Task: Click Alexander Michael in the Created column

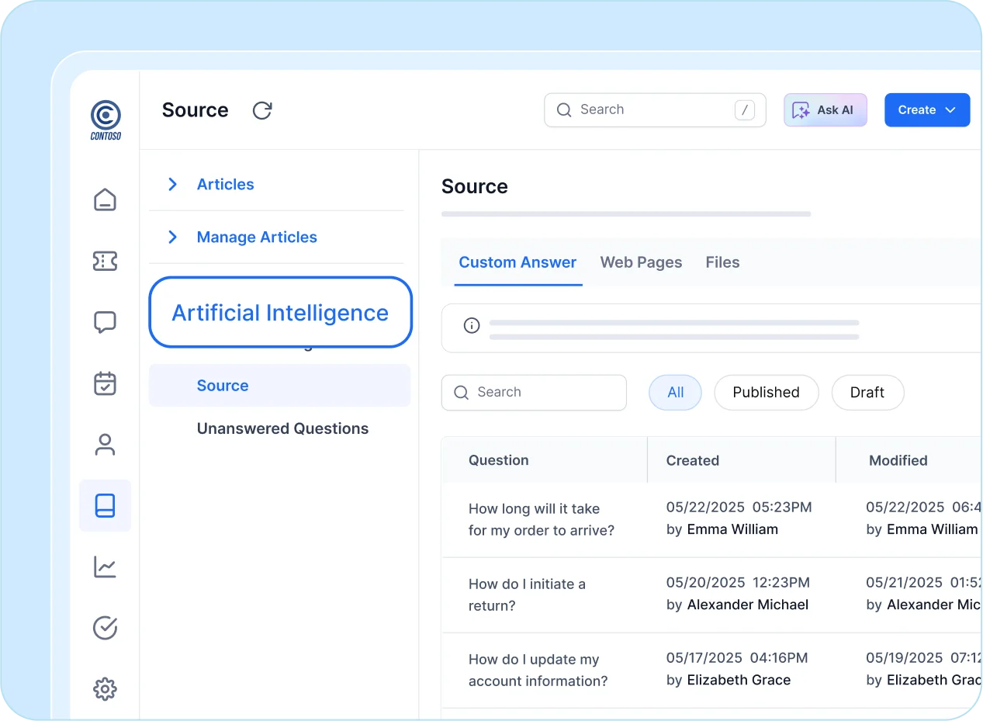Action: pyautogui.click(x=748, y=605)
